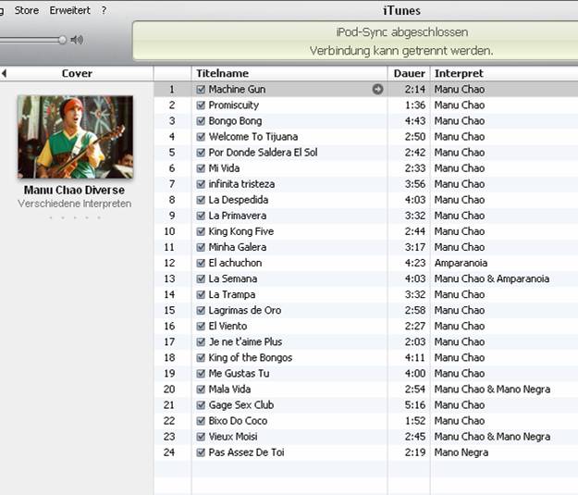The width and height of the screenshot is (578, 495).
Task: Open the Erweitert menu
Action: pos(69,10)
